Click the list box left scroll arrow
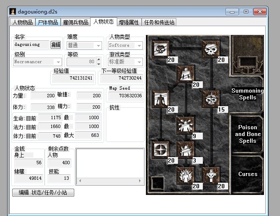This screenshot has width=280, height=216. pyautogui.click(x=80, y=181)
